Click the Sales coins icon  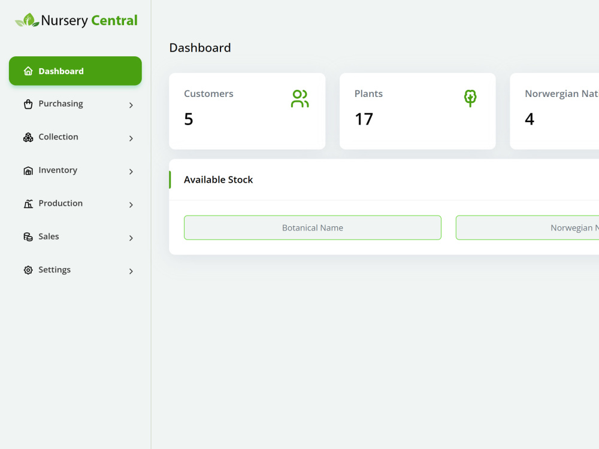(x=28, y=237)
